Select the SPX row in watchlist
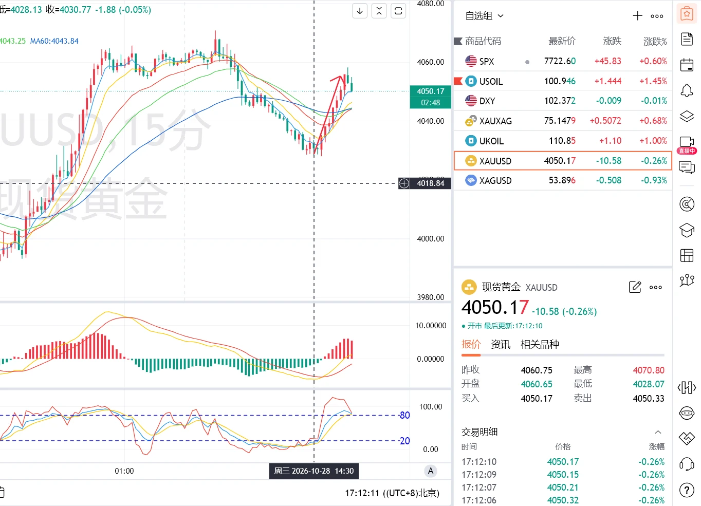The width and height of the screenshot is (701, 506). pos(563,61)
